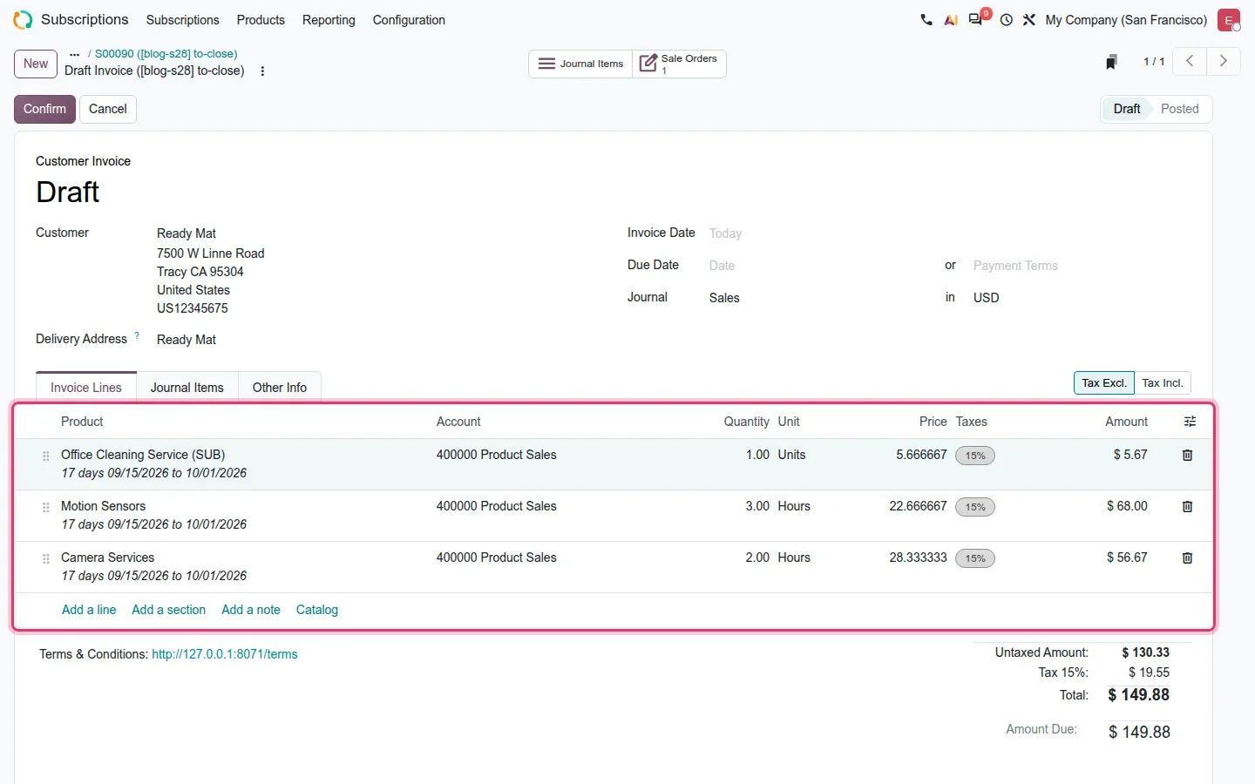
Task: Open the terms and conditions URL
Action: 225,654
